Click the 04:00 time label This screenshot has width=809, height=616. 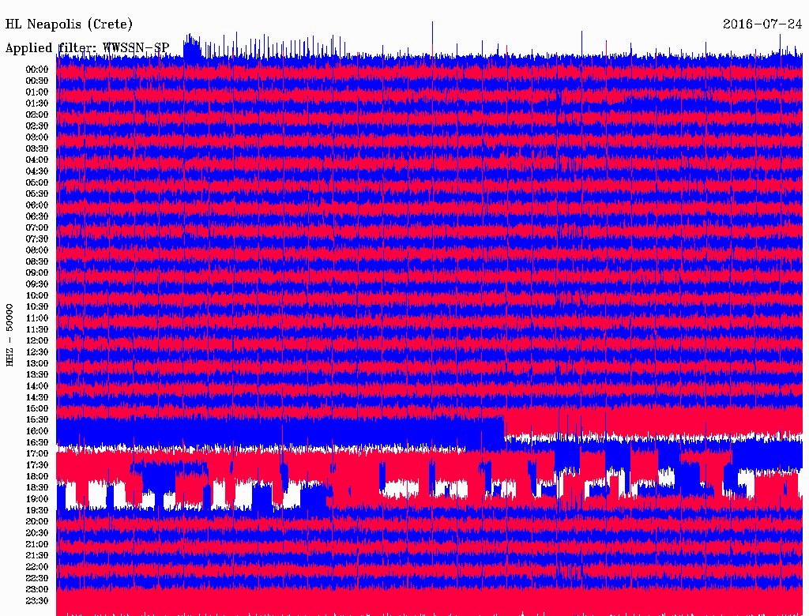37,160
